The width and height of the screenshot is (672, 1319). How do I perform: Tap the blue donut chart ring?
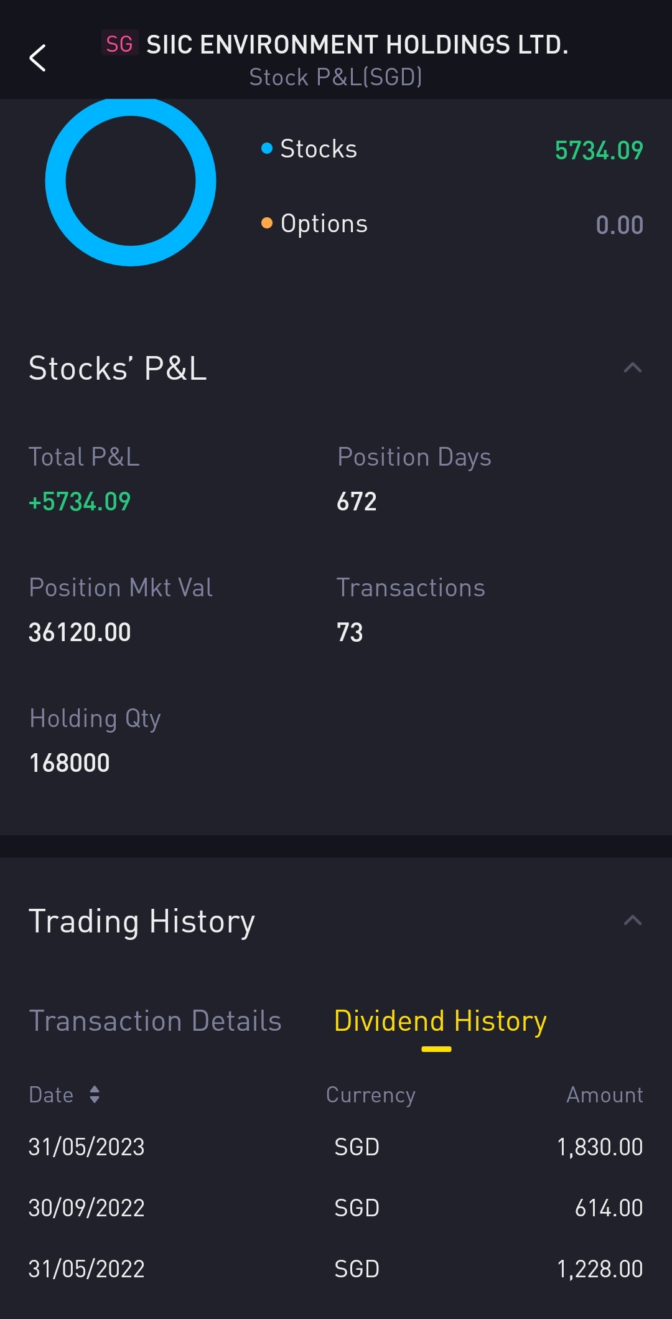pos(56,182)
